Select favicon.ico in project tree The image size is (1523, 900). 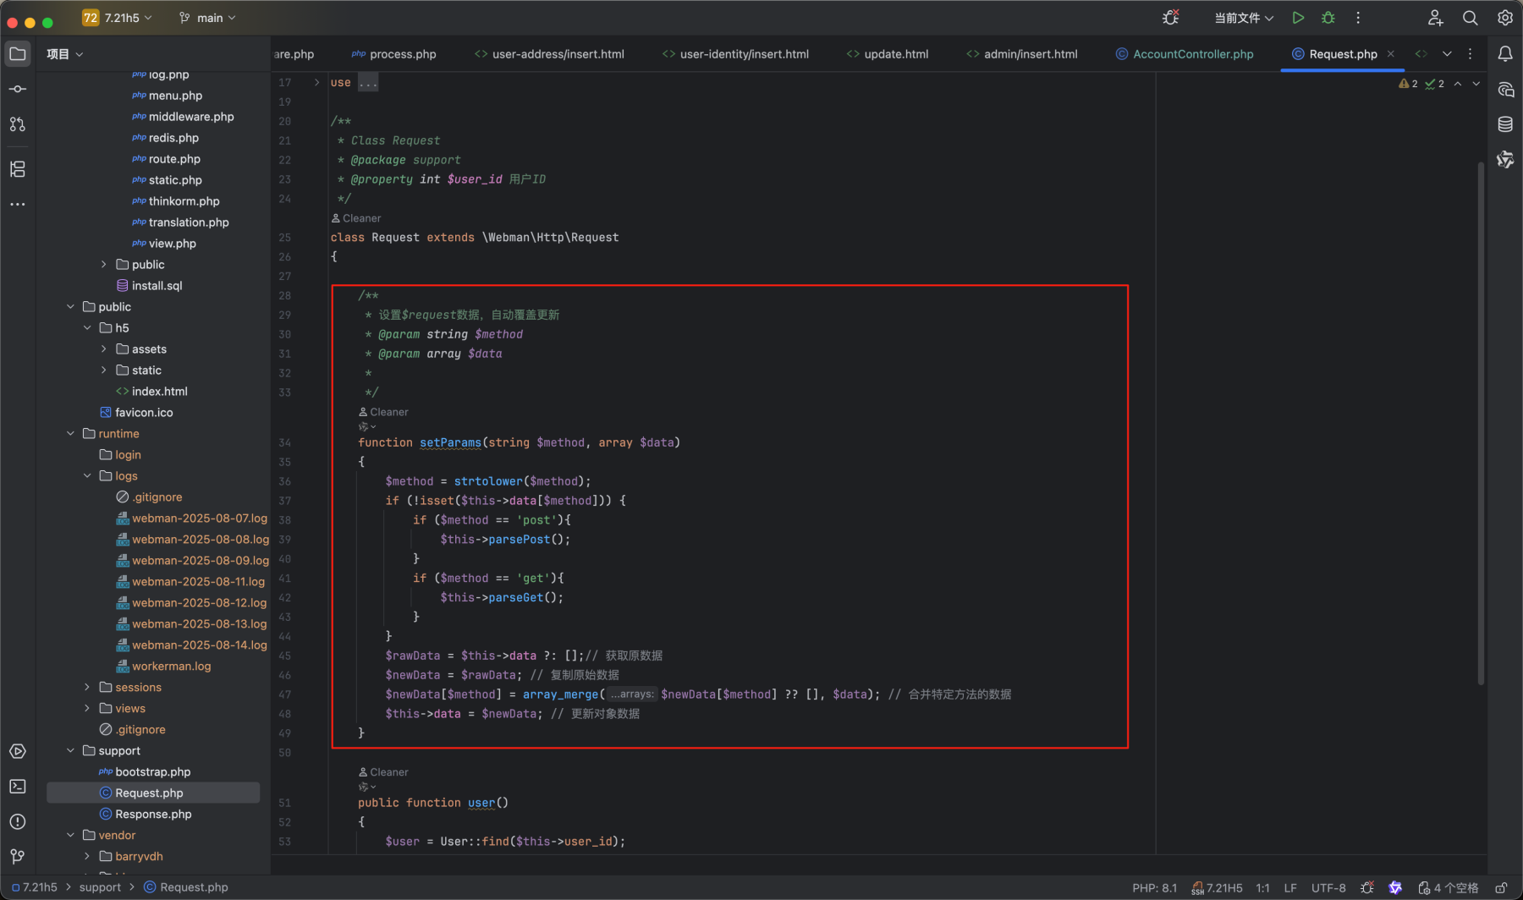click(x=144, y=413)
